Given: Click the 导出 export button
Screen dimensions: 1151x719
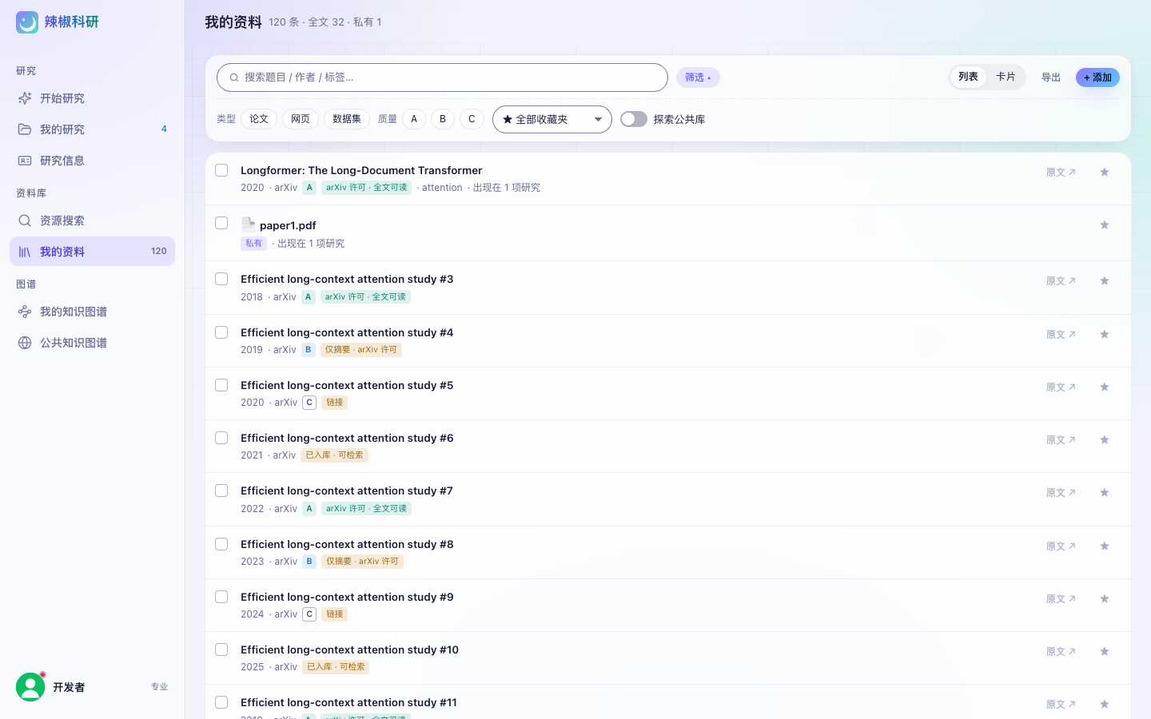Looking at the screenshot, I should pyautogui.click(x=1051, y=77).
